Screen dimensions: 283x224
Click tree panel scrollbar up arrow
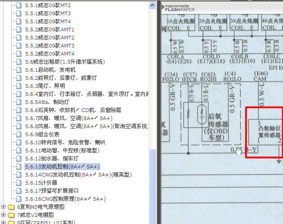click(x=152, y=5)
